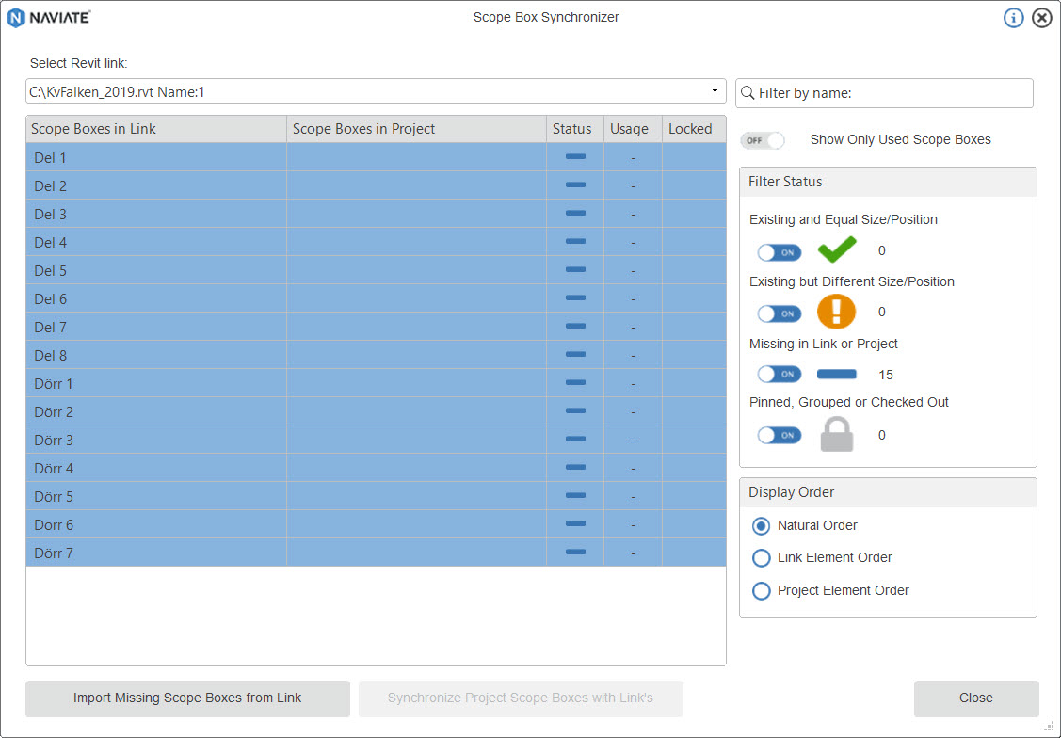Select the Dörr 4 scope box row
1061x738 pixels.
pyautogui.click(x=155, y=468)
